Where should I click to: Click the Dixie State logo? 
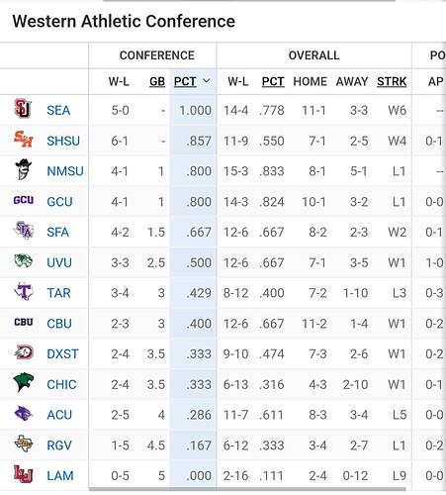pyautogui.click(x=24, y=352)
